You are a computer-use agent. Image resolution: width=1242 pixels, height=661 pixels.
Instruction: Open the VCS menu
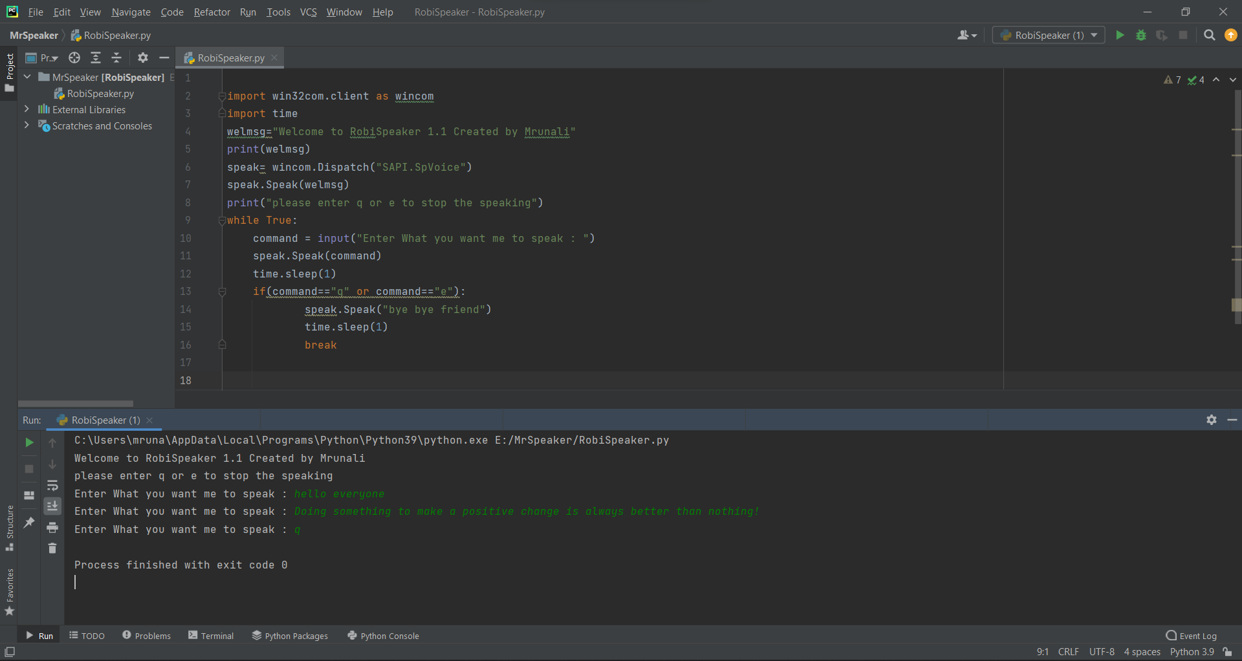[x=309, y=12]
